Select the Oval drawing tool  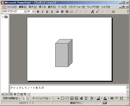click(67, 98)
